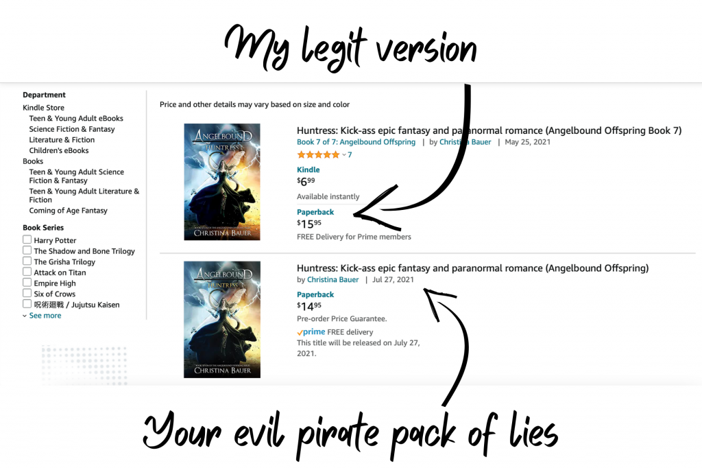Screen dimensions: 702x468
Task: Click the second Huntress cover thumbnail
Action: pos(222,320)
